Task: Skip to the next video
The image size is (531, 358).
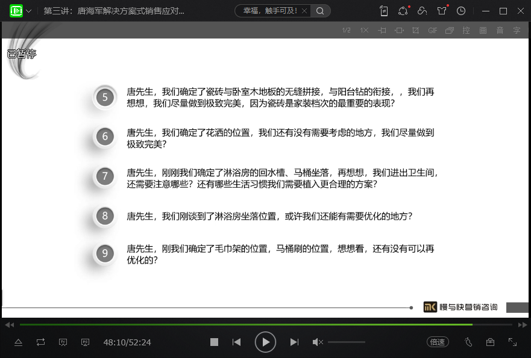Action: point(294,342)
